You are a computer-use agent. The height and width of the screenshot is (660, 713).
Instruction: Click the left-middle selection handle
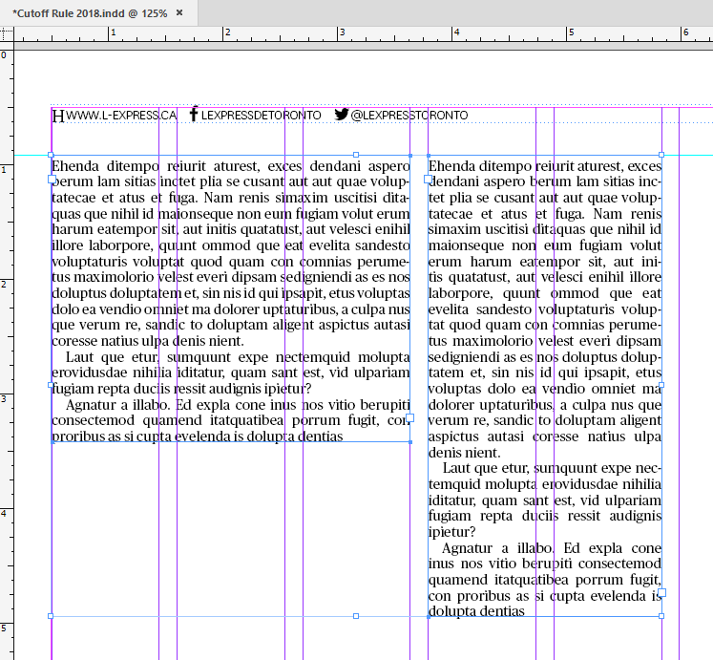pos(51,385)
